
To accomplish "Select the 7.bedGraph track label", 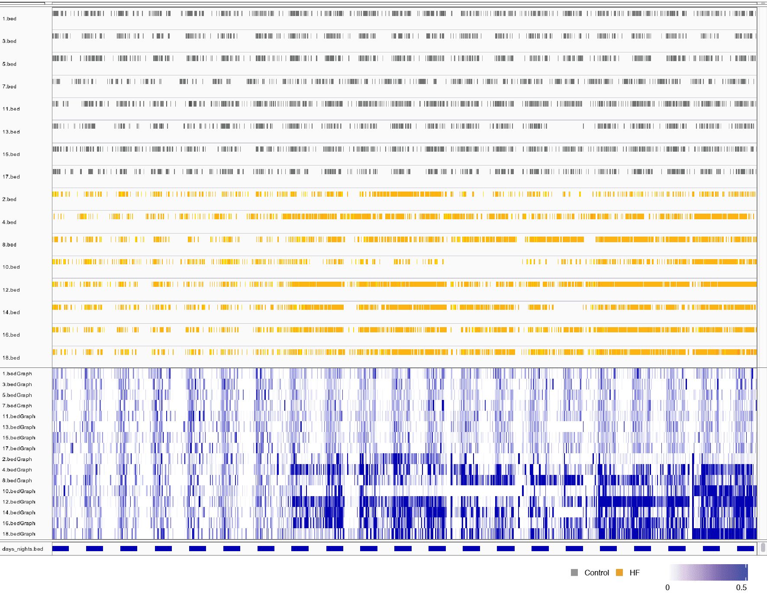I will [17, 406].
